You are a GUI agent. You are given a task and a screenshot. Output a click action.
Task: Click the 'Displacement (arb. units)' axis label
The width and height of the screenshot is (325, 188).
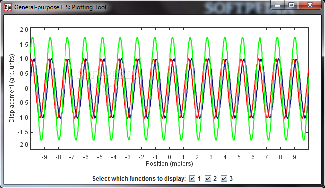point(12,88)
